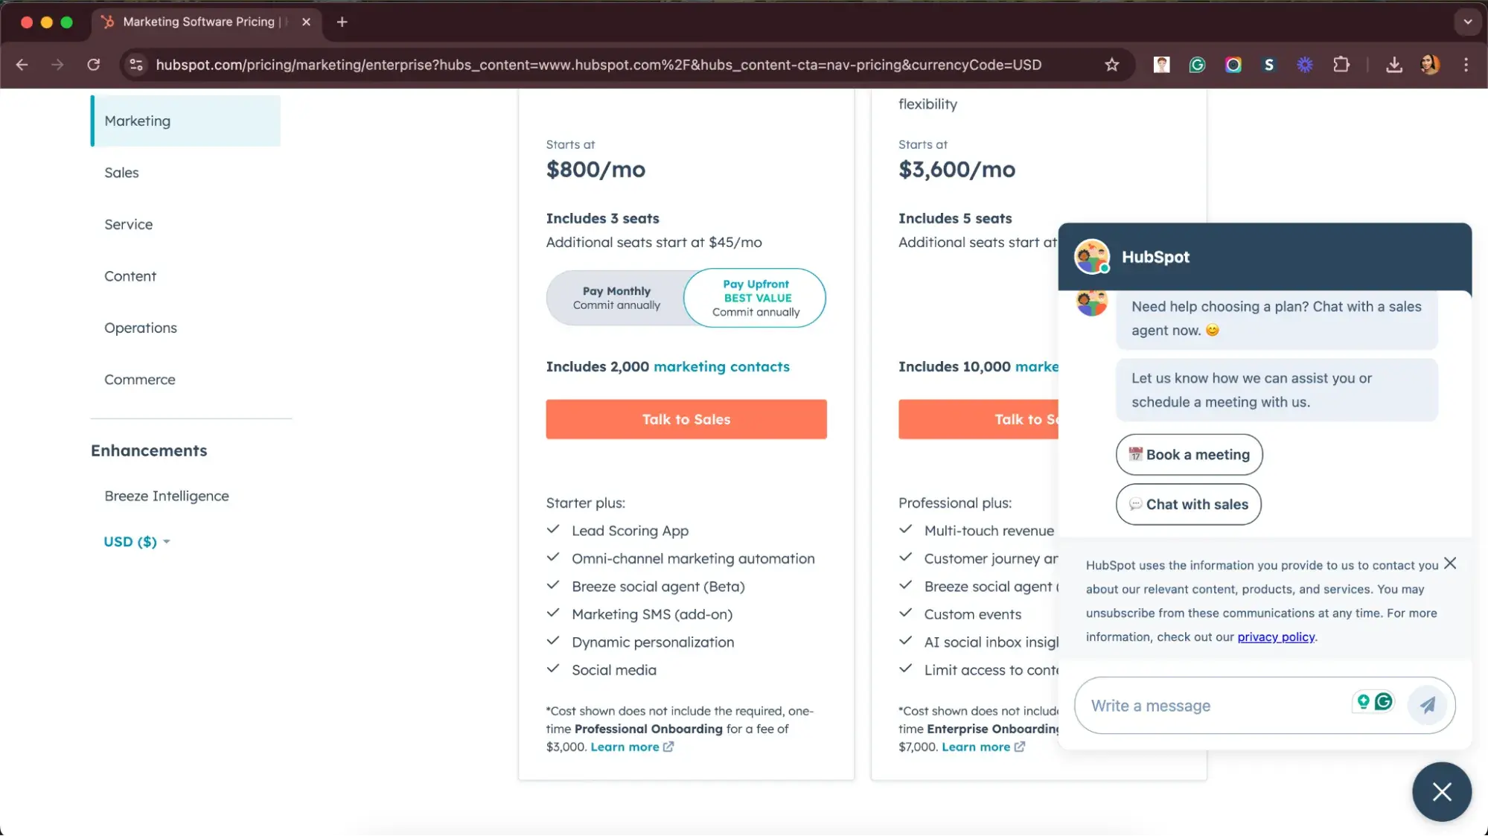Viewport: 1488px width, 836px height.
Task: Switch billing to Pay Monthly
Action: pos(616,298)
